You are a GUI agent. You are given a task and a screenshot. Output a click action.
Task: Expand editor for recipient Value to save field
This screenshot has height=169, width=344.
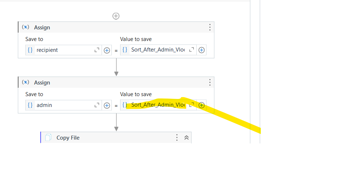coord(192,50)
